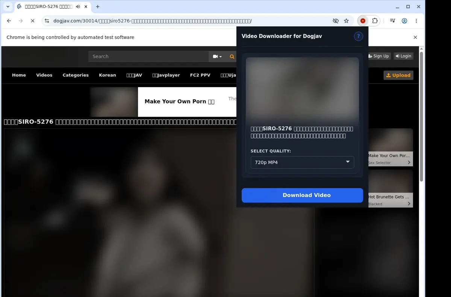Go back using the back arrow
This screenshot has height=297, width=451.
coord(9,21)
